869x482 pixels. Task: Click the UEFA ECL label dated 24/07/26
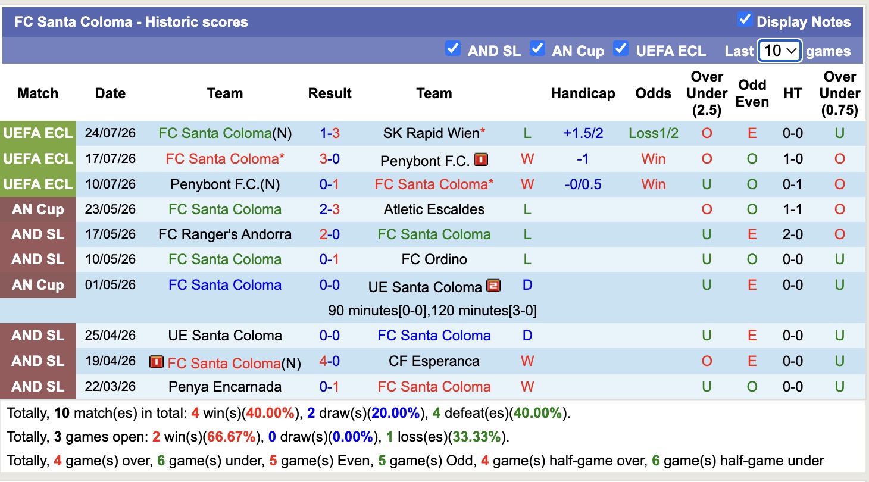point(38,133)
